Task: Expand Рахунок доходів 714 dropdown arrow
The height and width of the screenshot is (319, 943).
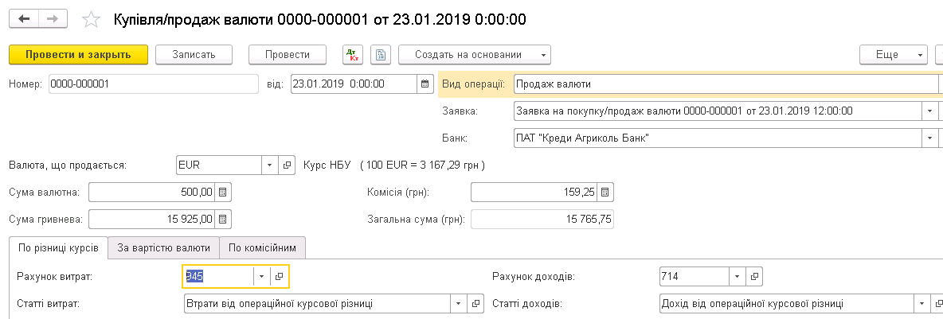Action: 738,277
